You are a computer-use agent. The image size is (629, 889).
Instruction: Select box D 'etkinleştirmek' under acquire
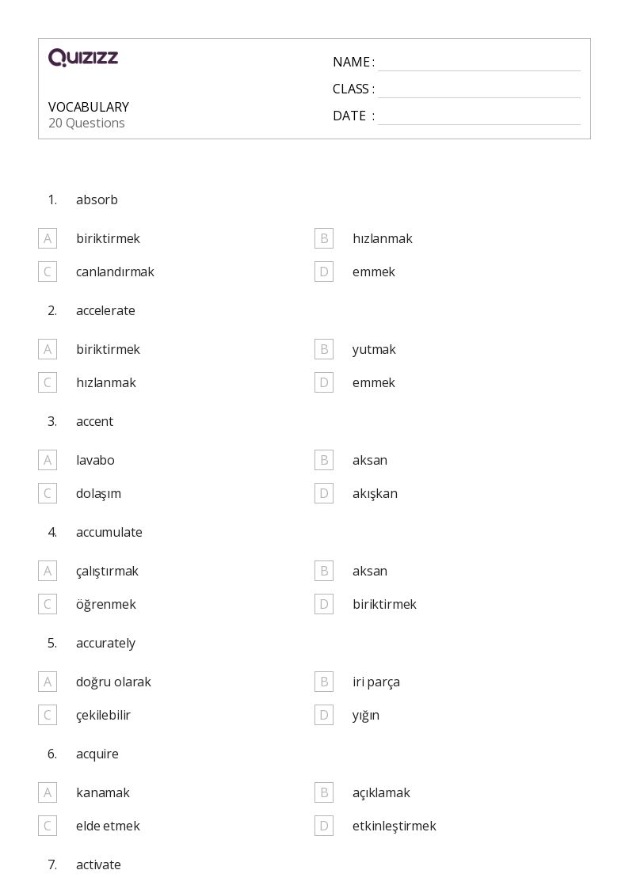(x=324, y=826)
